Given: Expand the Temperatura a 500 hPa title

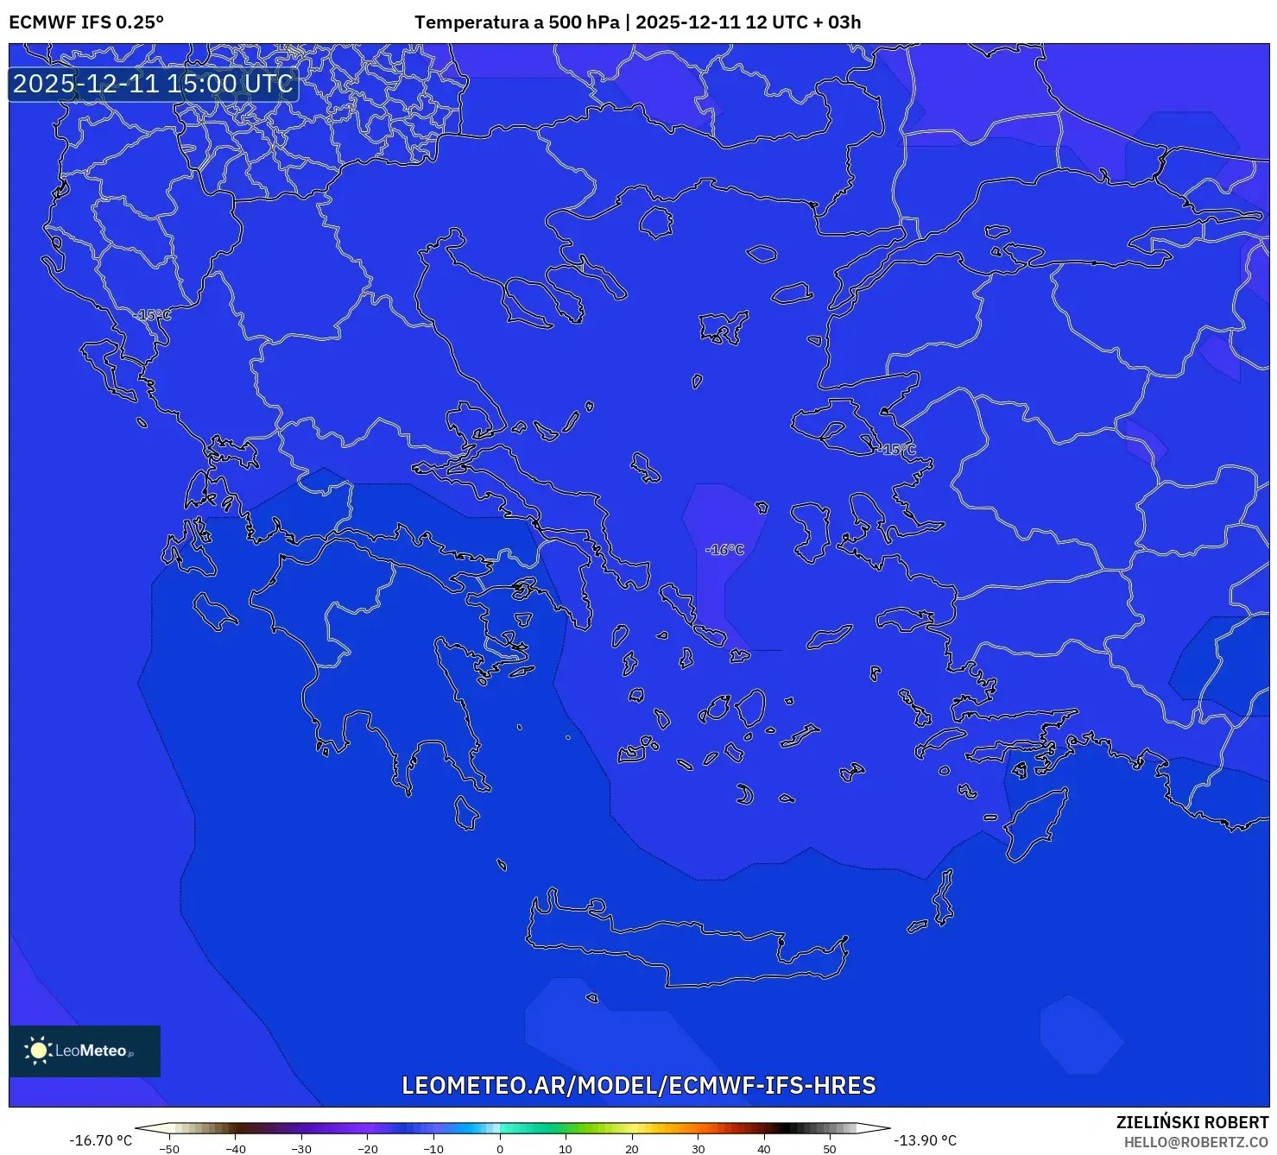Looking at the screenshot, I should (515, 22).
